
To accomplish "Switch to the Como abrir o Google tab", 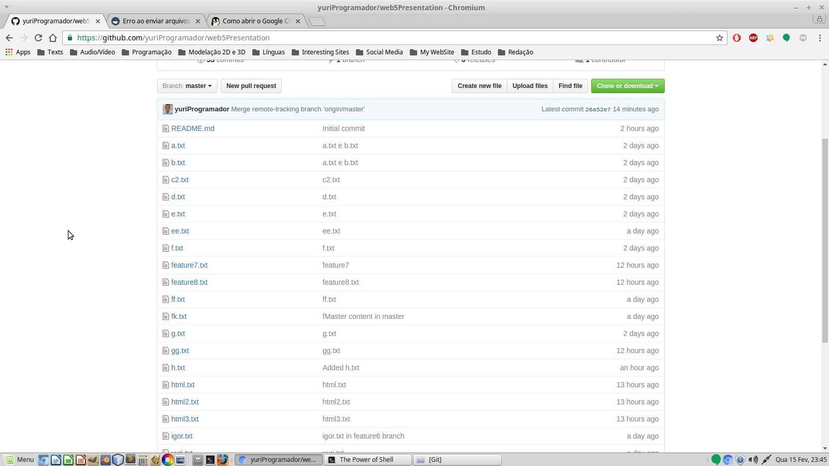I will pos(255,21).
